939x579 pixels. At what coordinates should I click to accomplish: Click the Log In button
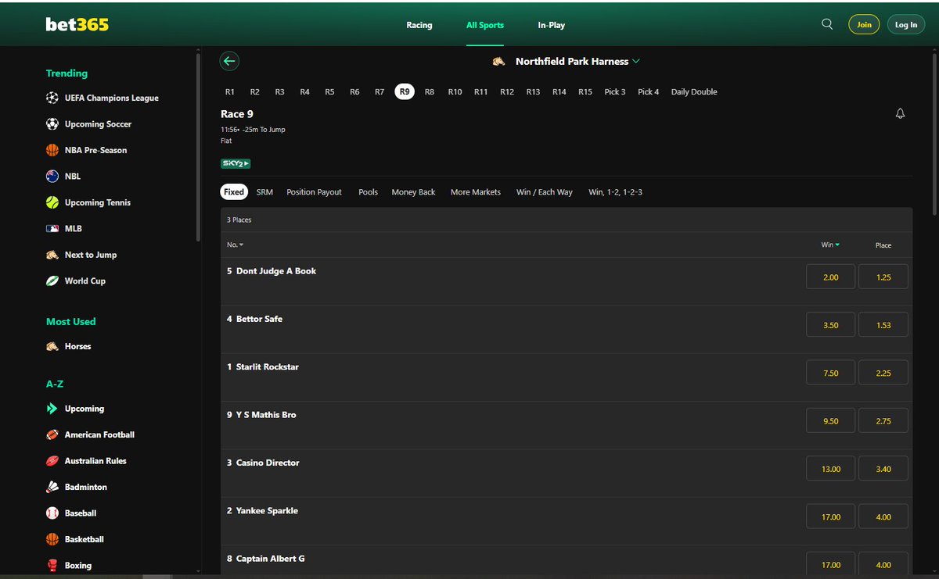click(906, 25)
